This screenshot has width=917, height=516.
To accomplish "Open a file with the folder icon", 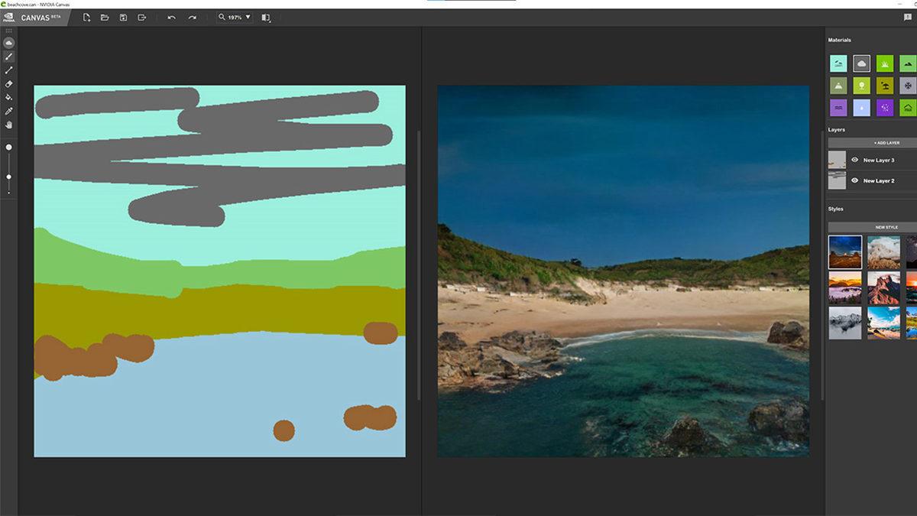I will 105,17.
